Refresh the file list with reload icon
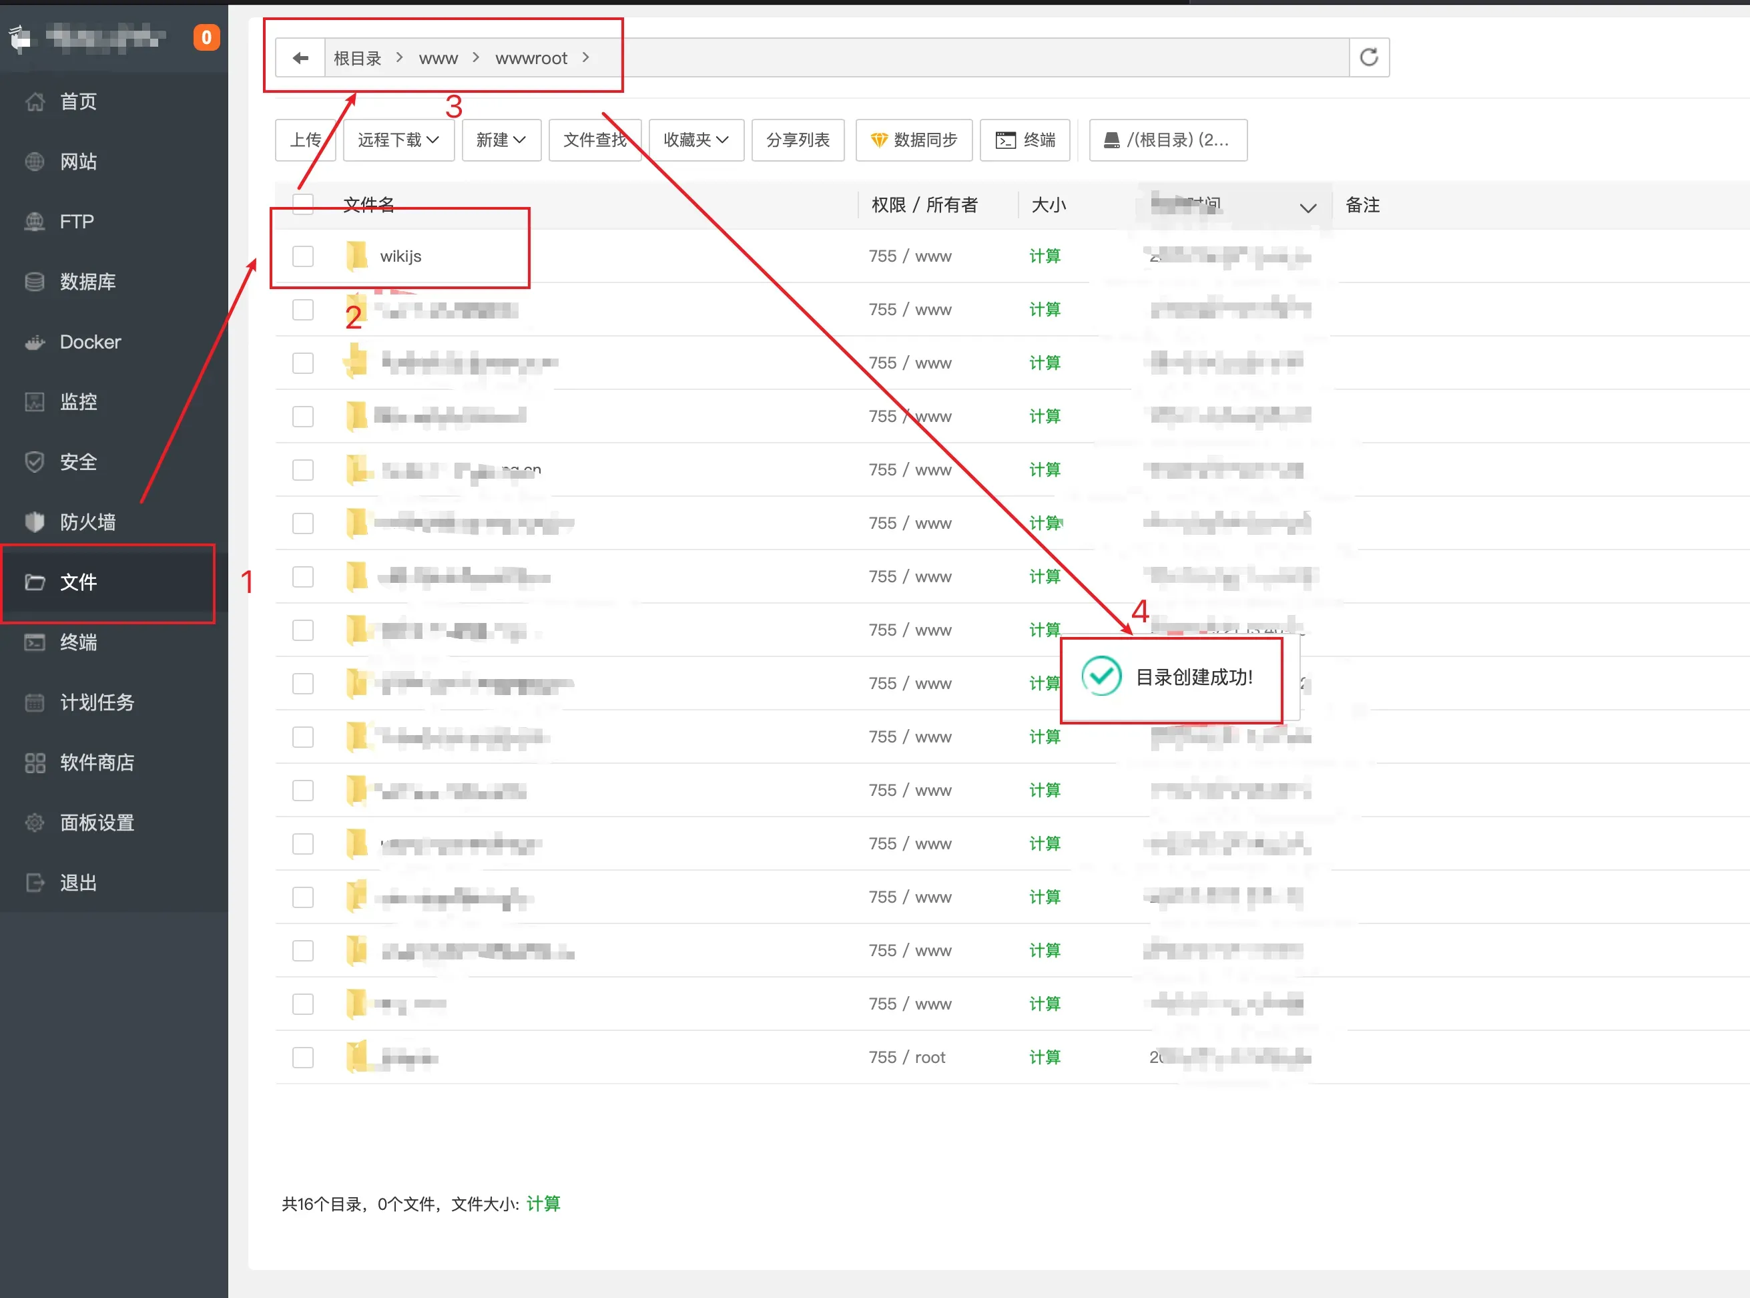 [1369, 57]
